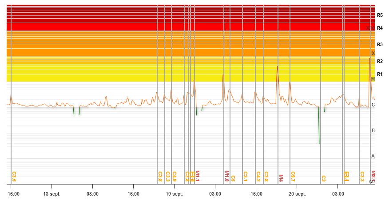
Task: Click the C4.9 flare label
Action: (175, 176)
